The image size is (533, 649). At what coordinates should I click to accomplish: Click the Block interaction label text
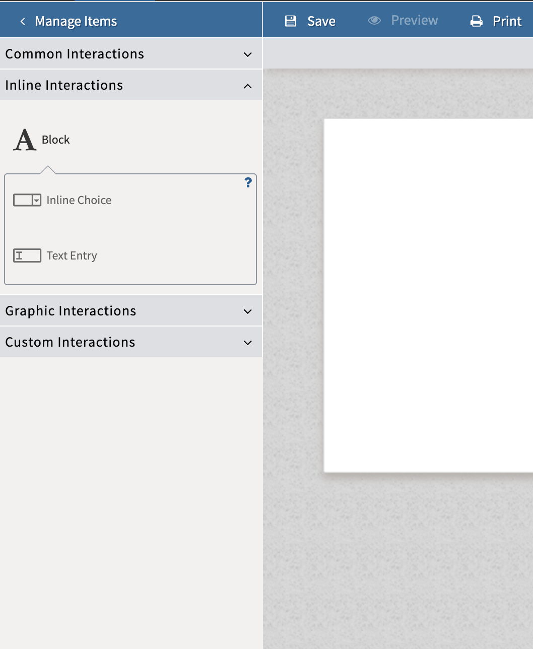pos(57,140)
